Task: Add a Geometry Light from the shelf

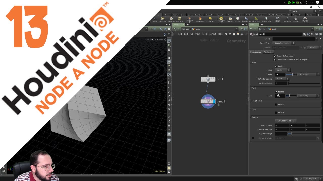Action: pyautogui.click(x=189, y=20)
